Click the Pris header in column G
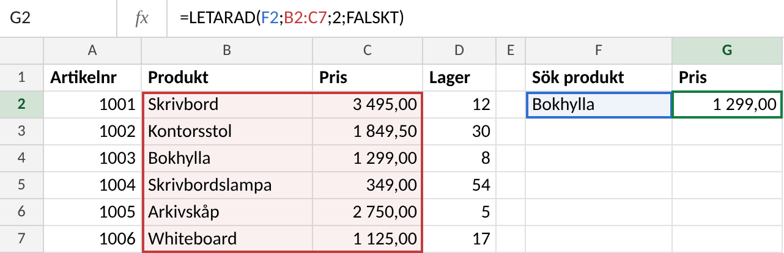This screenshot has height=253, width=784. tap(728, 78)
